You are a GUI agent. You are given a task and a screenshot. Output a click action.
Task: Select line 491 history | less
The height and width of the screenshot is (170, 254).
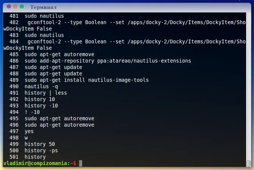pyautogui.click(x=38, y=93)
